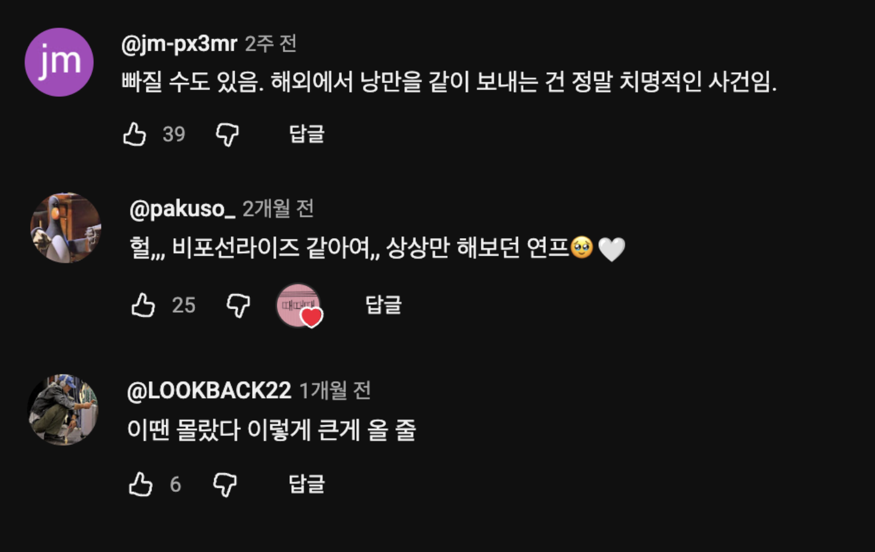Screen dimensions: 875x552
Task: Reply to @pakuso_ comment via 답글
Action: [x=383, y=305]
